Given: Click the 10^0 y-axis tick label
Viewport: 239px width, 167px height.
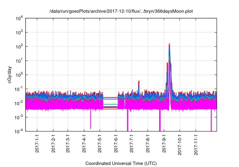Looking at the screenshot, I should pos(19,75).
